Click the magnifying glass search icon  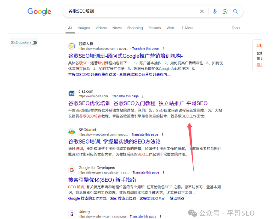coord(235,12)
